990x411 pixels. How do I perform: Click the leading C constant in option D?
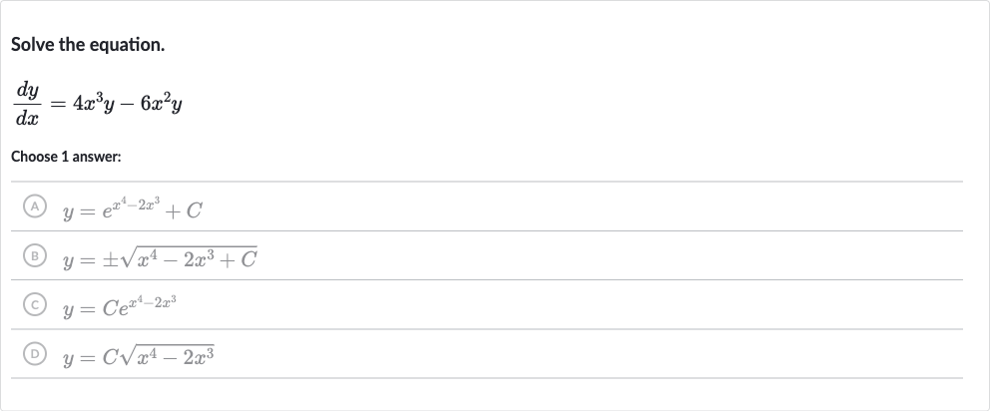(111, 358)
